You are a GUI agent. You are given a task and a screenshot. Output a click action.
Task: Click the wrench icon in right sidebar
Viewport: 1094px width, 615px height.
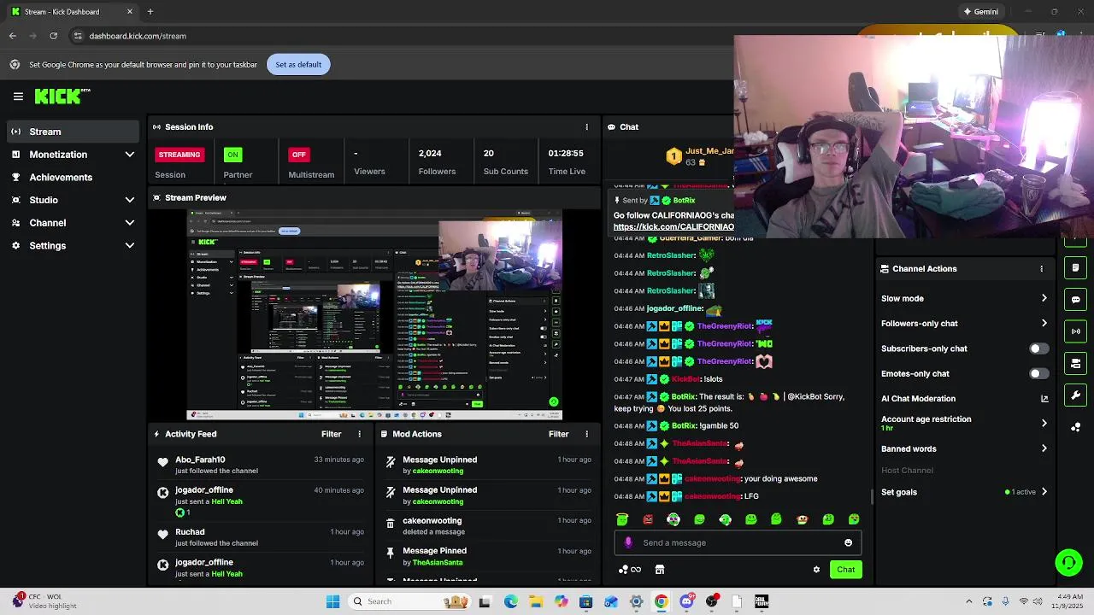(x=1075, y=395)
